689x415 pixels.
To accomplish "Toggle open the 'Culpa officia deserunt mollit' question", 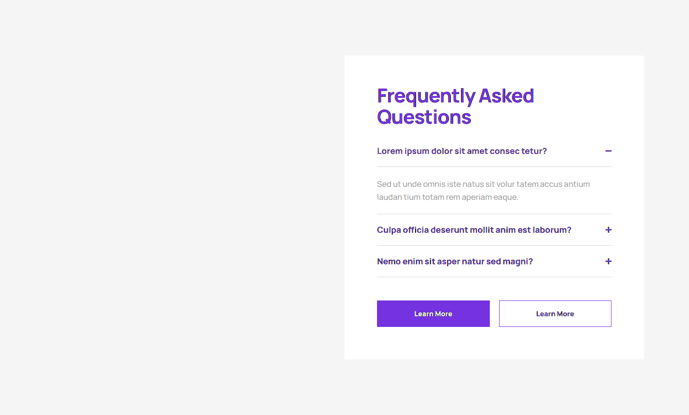I will 474,230.
